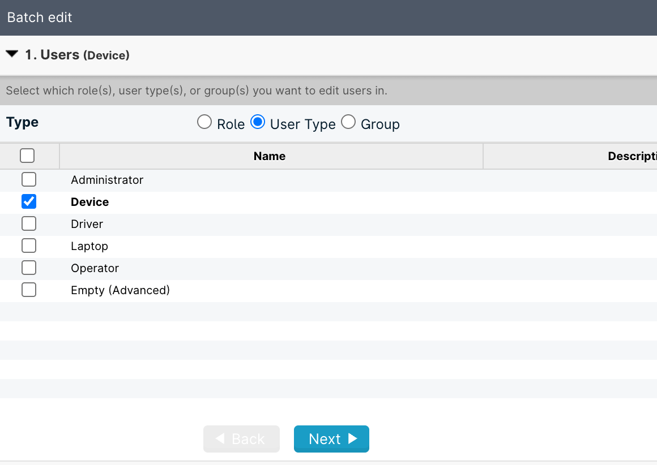Enable the select-all checkbox in header
The height and width of the screenshot is (465, 657).
[x=27, y=155]
